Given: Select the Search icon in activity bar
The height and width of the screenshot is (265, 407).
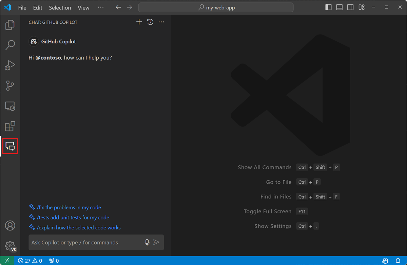Looking at the screenshot, I should [10, 45].
